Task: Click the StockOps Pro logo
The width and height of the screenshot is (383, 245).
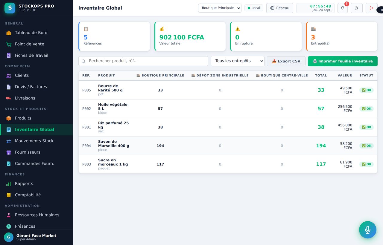Action: tap(10, 8)
